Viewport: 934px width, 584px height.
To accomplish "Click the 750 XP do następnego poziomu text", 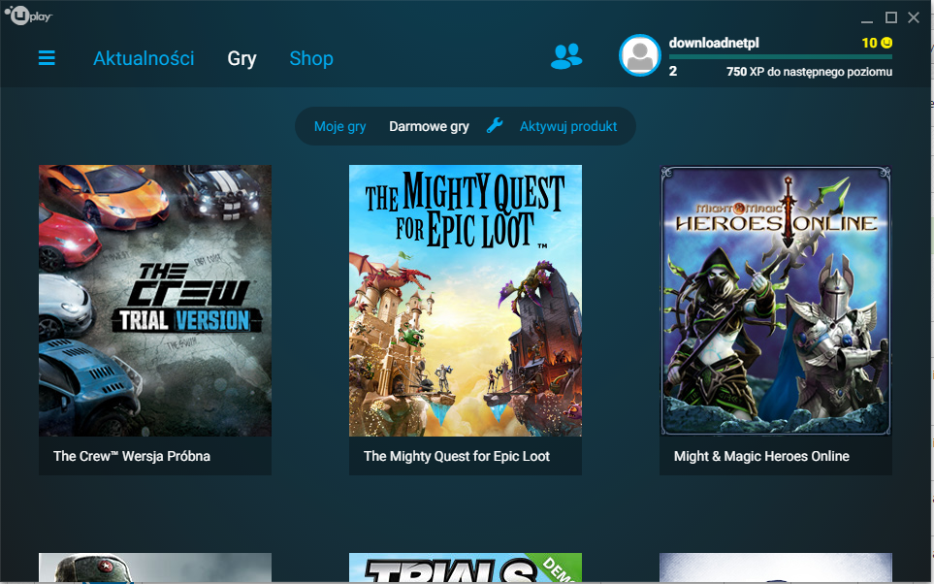I will [x=809, y=72].
